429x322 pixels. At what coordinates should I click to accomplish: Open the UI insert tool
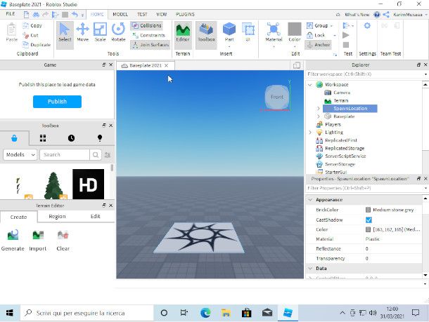pos(248,32)
